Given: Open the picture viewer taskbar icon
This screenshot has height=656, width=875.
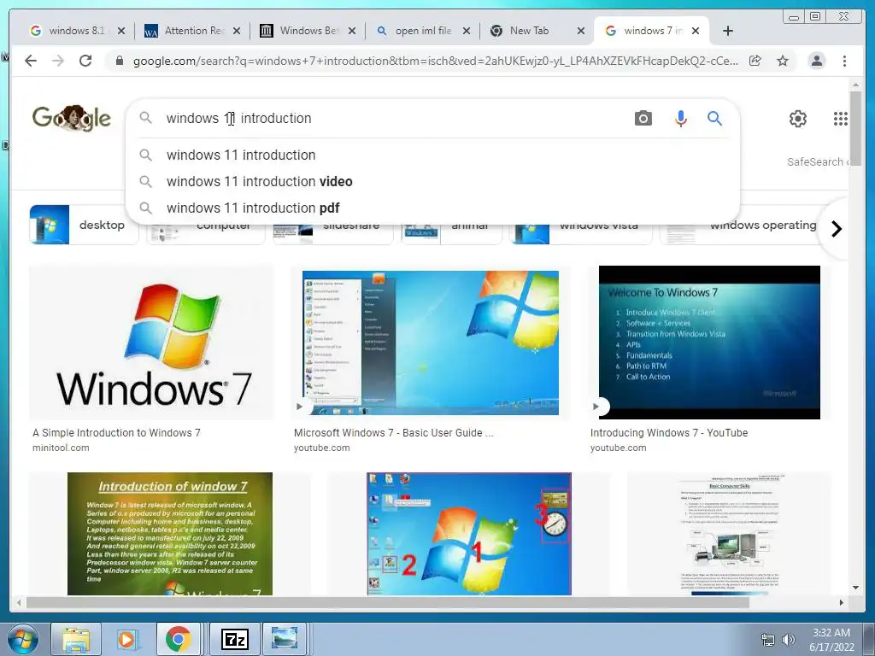Looking at the screenshot, I should (285, 639).
